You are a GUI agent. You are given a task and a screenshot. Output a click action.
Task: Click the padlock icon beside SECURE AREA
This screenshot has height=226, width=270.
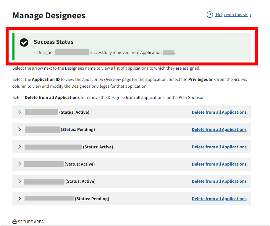point(14,222)
